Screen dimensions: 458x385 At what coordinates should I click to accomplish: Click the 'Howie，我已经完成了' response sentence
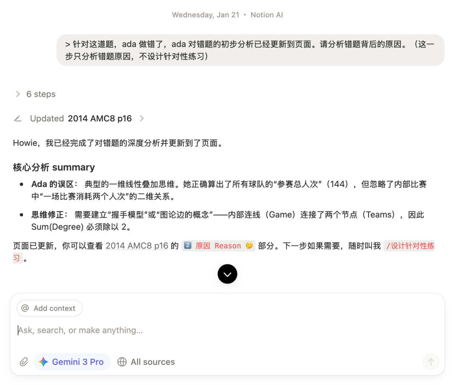[119, 143]
